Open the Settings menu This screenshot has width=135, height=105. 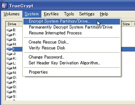[87, 14]
